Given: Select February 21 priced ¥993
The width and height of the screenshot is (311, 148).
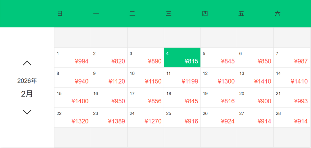Looking at the screenshot, I should (x=292, y=97).
